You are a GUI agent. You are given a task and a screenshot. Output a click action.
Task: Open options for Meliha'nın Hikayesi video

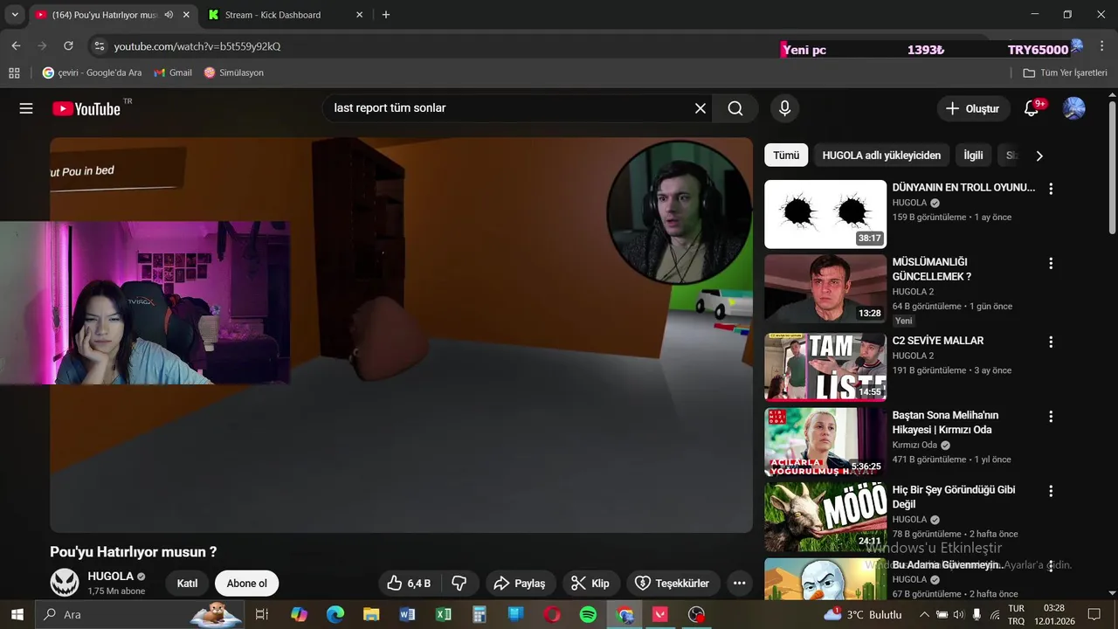1051,417
